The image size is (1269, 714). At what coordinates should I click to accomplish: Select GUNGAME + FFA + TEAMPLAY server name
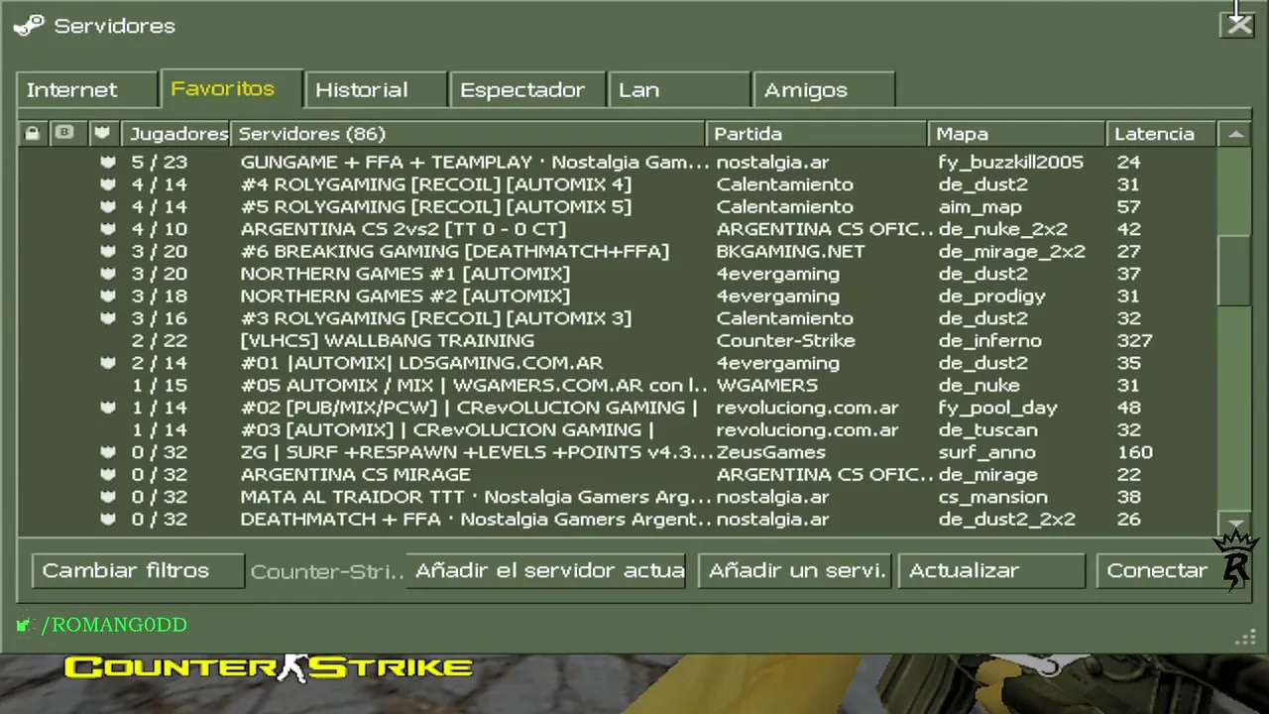coord(475,162)
